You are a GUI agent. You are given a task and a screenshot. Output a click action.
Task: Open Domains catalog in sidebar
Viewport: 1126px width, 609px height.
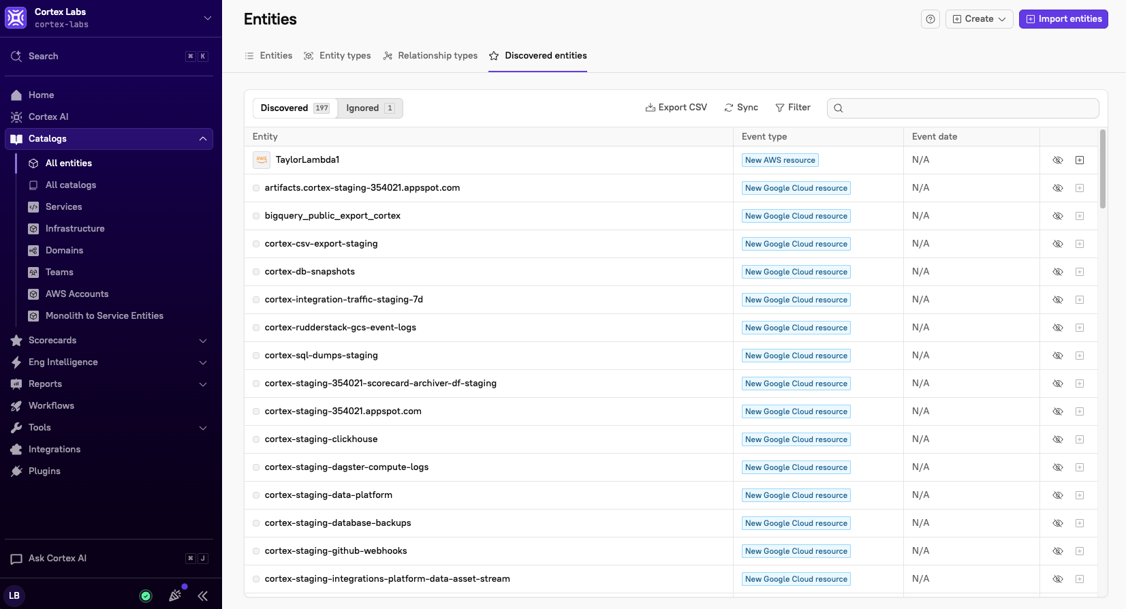tap(64, 251)
